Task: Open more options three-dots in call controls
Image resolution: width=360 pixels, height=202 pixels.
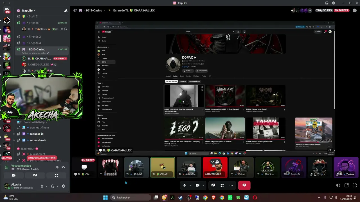Action: [231, 185]
